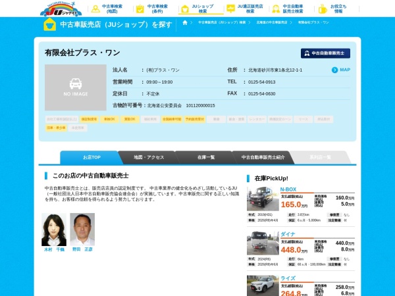Click the JU ジャナイト logo

[x=61, y=9]
